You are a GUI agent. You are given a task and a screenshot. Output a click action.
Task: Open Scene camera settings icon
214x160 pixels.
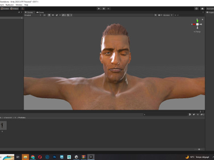159,15
